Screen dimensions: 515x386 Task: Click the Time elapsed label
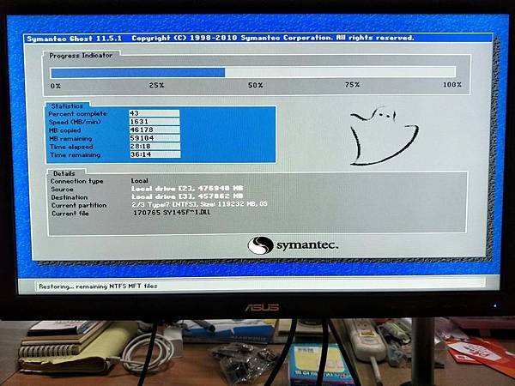71,147
